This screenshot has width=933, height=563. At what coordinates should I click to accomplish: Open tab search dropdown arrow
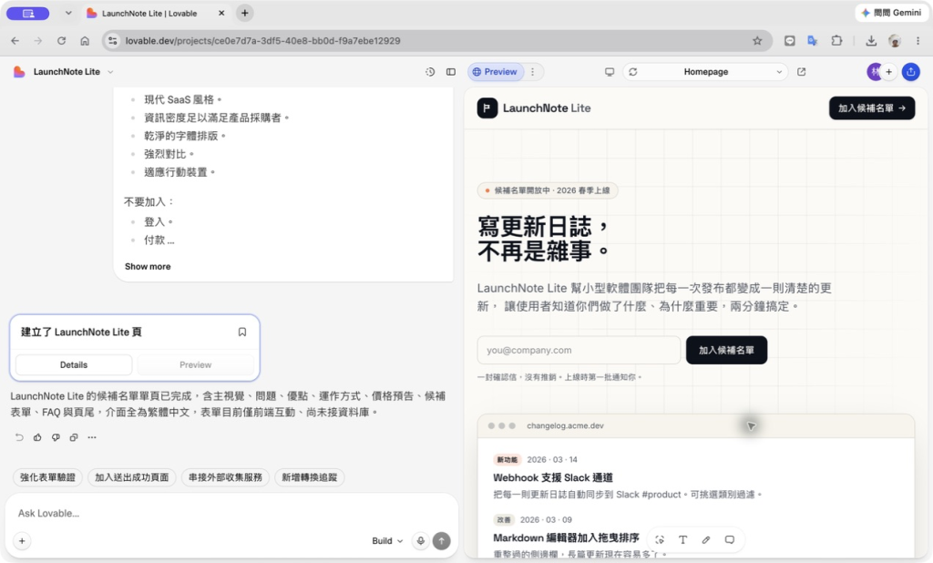click(68, 13)
